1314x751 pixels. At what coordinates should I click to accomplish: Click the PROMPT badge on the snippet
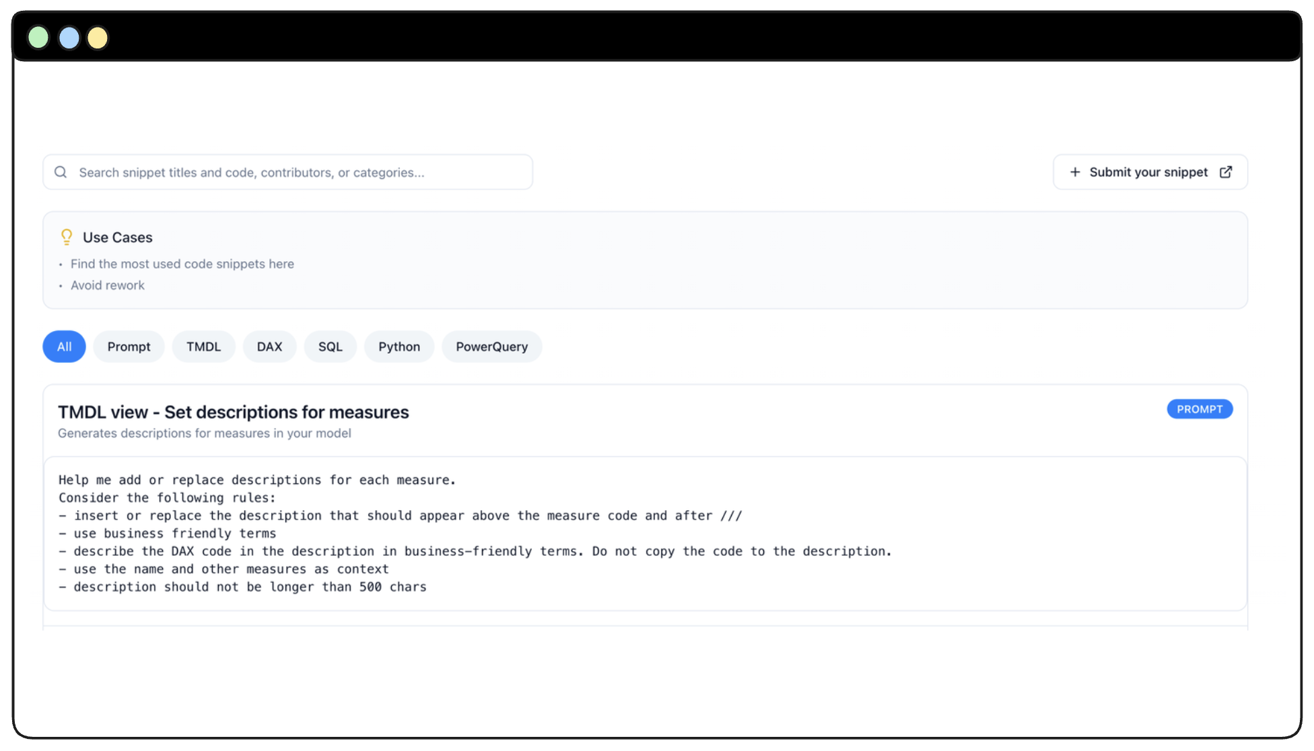click(1200, 409)
